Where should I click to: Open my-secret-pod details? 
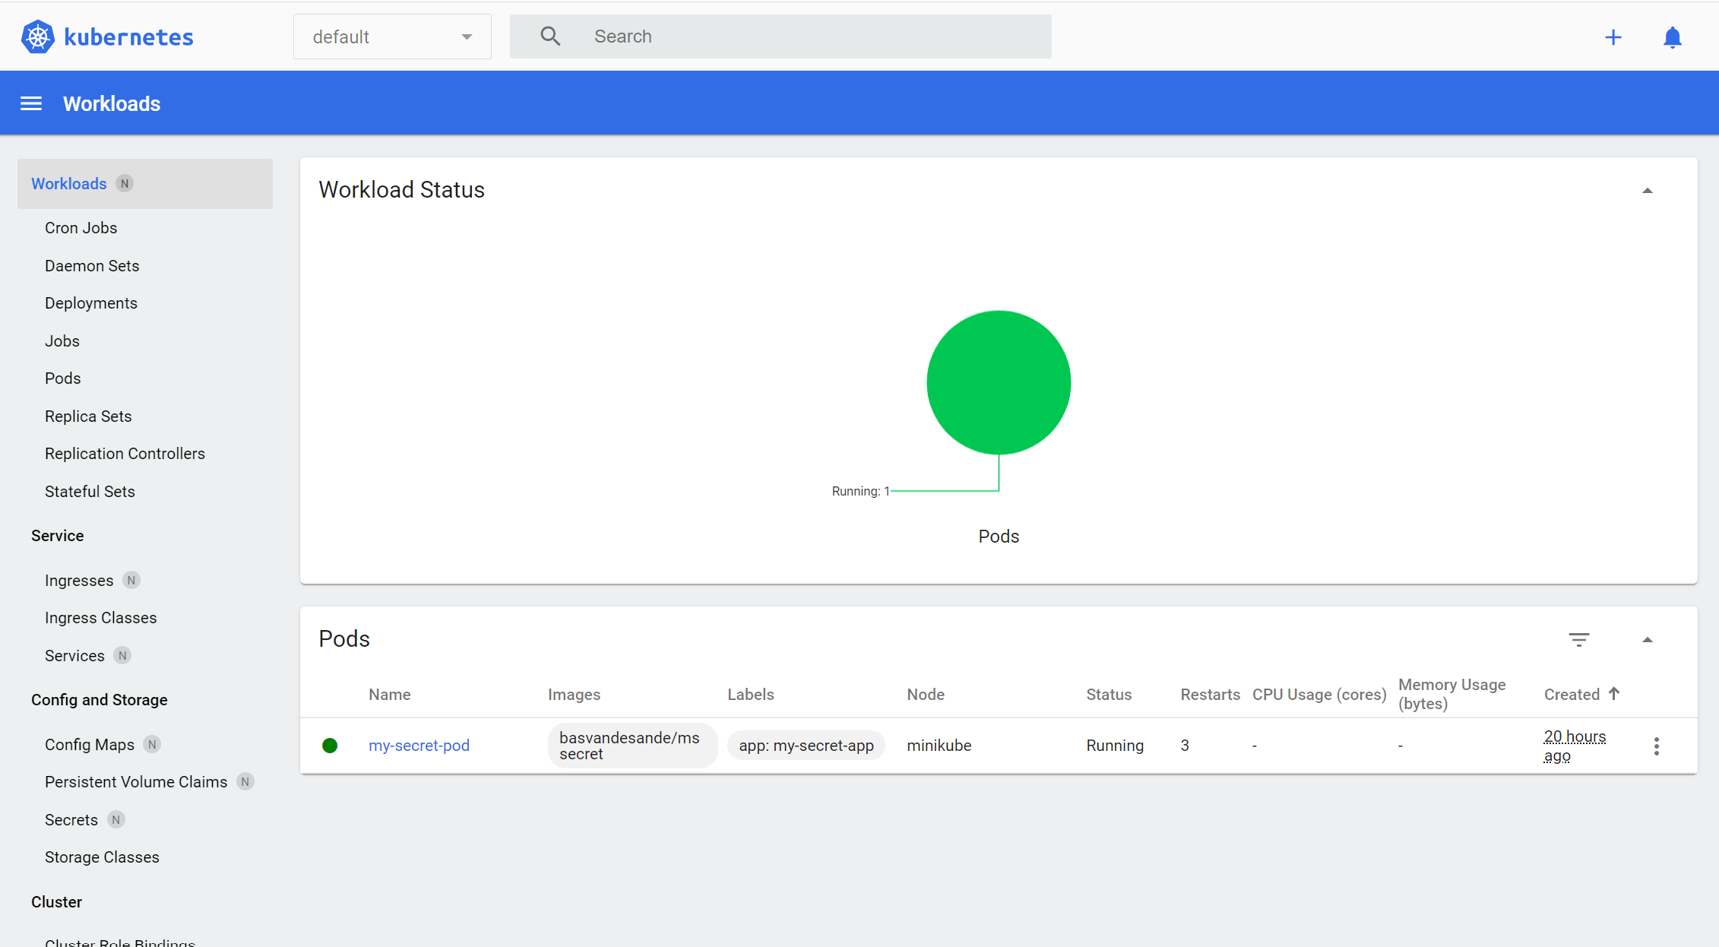tap(419, 746)
